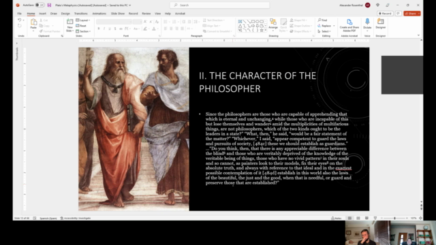The width and height of the screenshot is (436, 245).
Task: Click the Reset slide button
Action: [81, 26]
